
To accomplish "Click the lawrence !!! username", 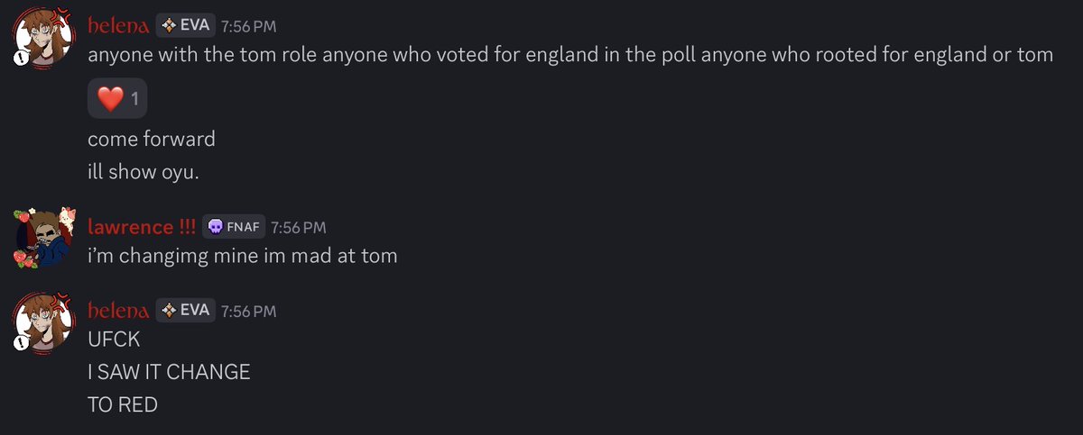I will (142, 227).
